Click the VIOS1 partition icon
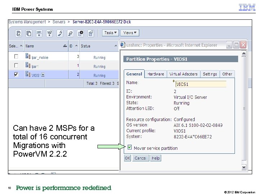The height and width of the screenshot is (194, 259). point(28,74)
